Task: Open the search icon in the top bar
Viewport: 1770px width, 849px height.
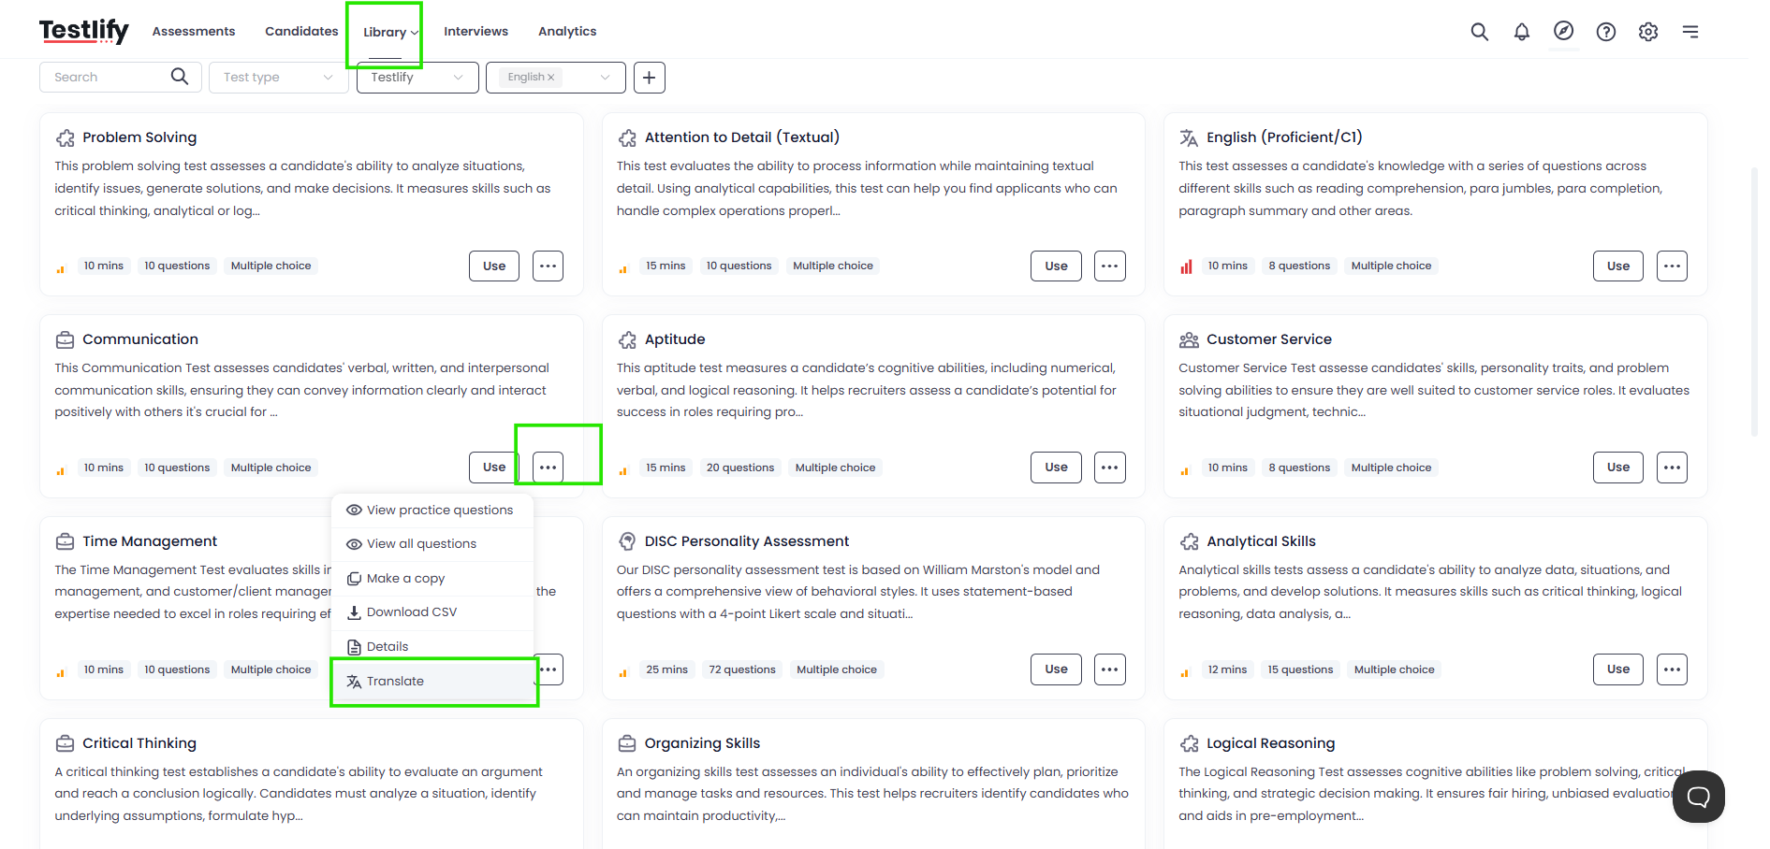Action: [x=1479, y=32]
